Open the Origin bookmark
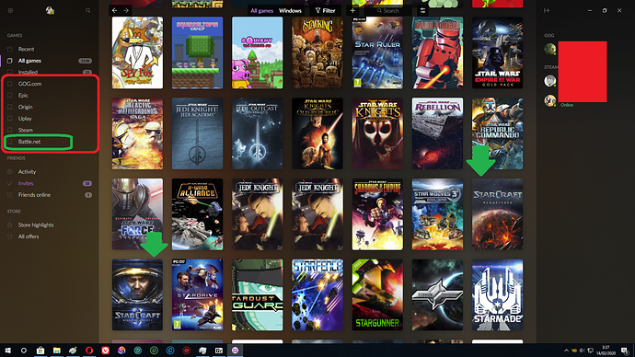 25,107
